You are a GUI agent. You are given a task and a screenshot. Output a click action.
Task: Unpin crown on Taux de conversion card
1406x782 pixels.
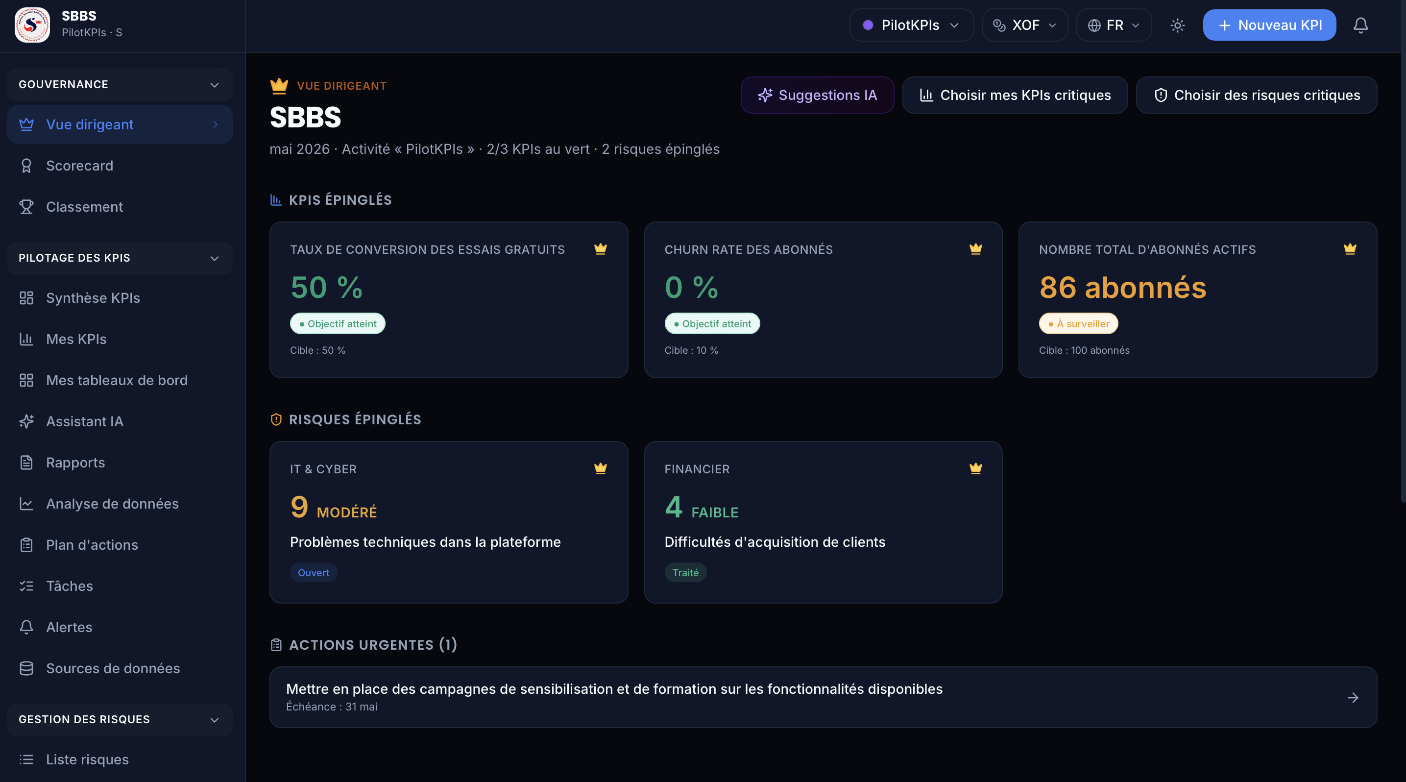[x=601, y=249]
